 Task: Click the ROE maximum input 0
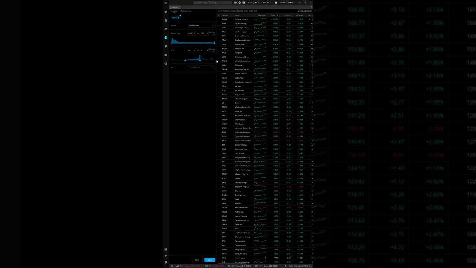[x=204, y=50]
